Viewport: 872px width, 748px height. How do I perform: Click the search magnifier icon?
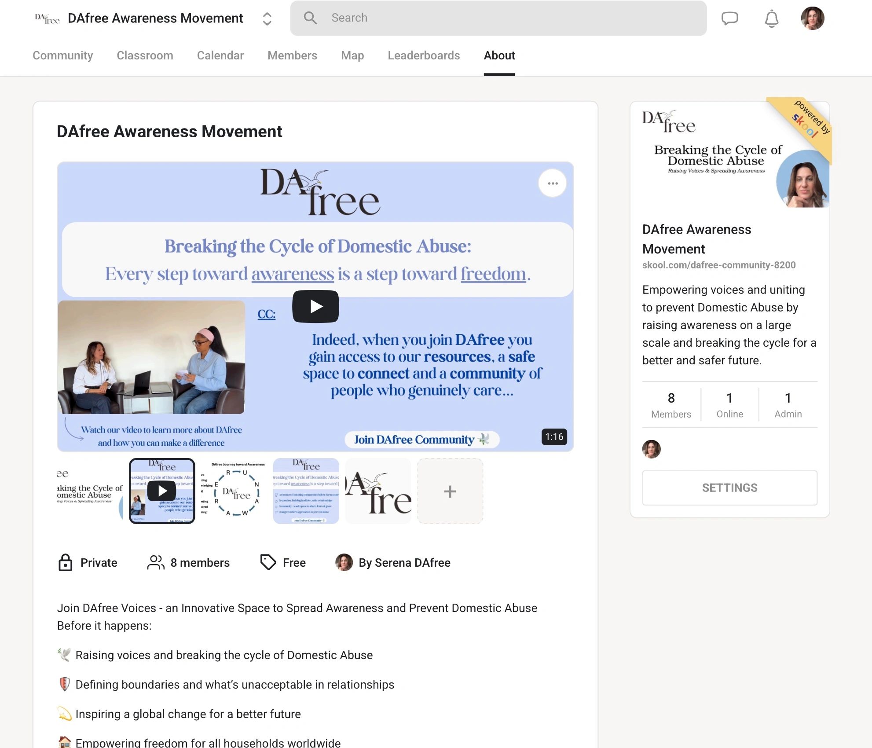310,18
